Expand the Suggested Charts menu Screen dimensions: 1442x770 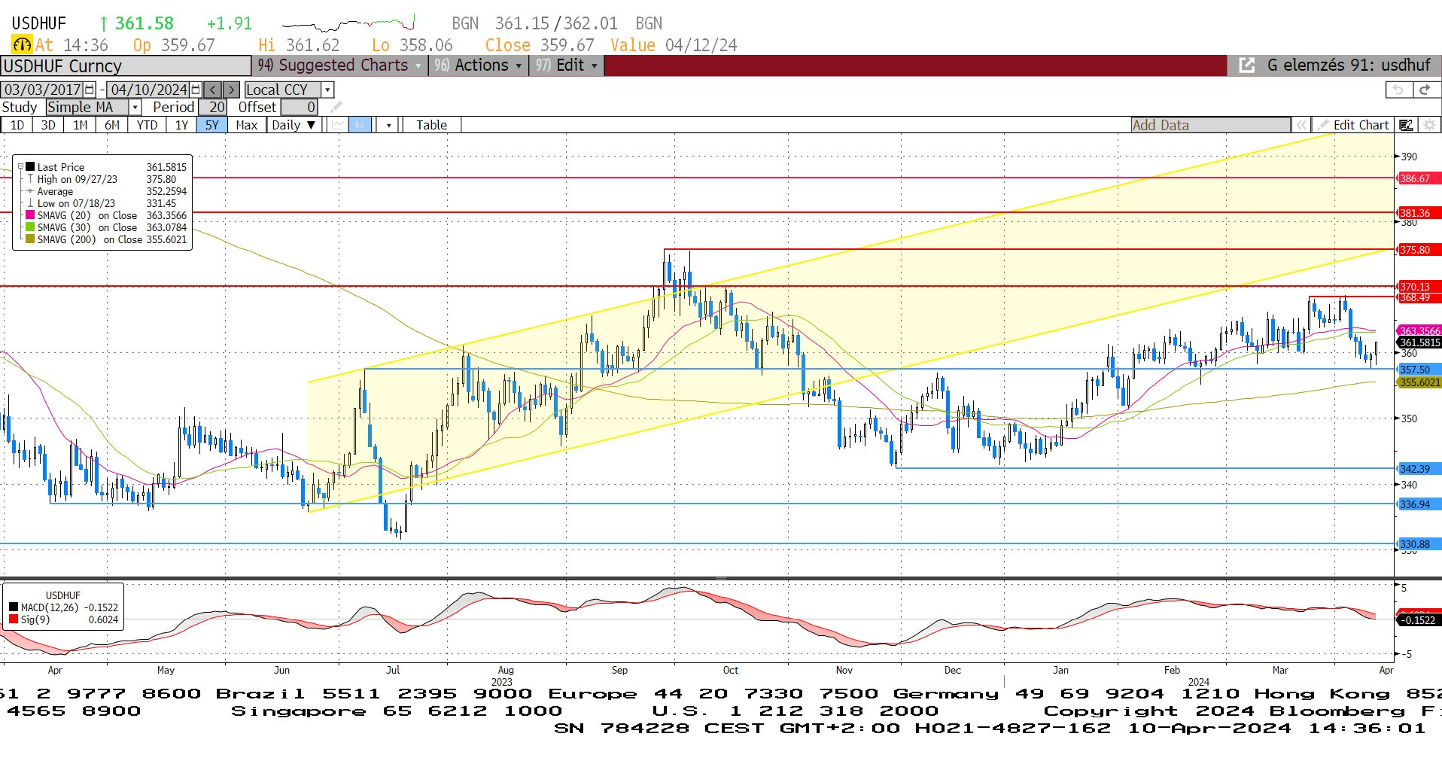[340, 65]
